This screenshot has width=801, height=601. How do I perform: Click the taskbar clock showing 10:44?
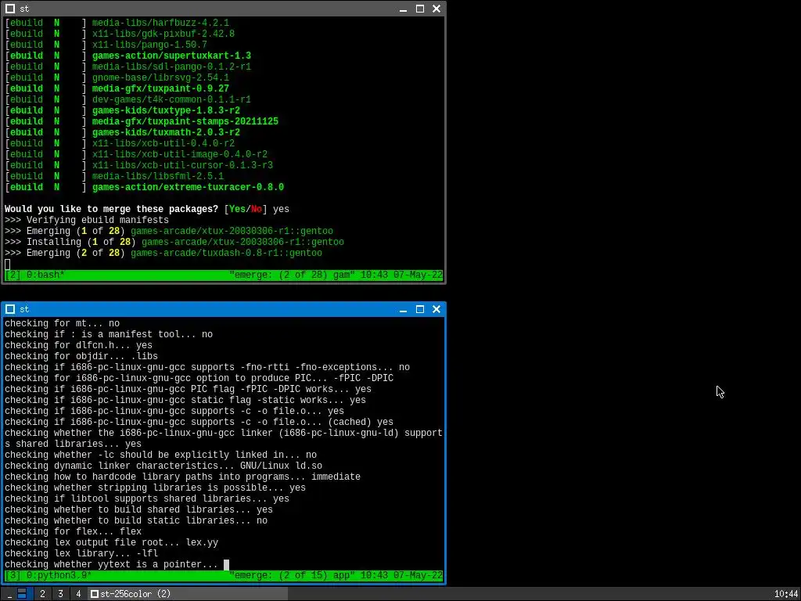tap(786, 594)
